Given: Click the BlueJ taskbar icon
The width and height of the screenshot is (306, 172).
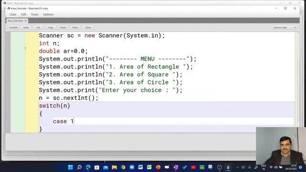Looking at the screenshot, I should coord(229,167).
